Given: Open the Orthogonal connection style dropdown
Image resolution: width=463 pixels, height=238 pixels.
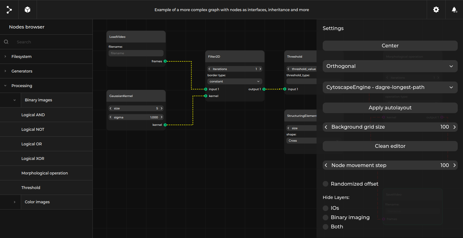Looking at the screenshot, I should [390, 66].
